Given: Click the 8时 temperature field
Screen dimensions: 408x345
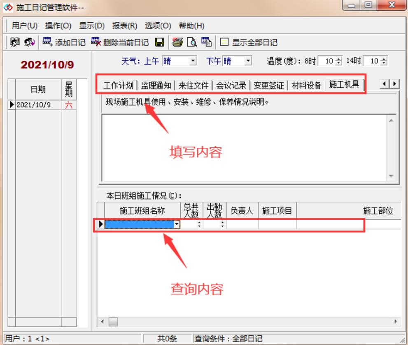Looking at the screenshot, I should point(327,61).
